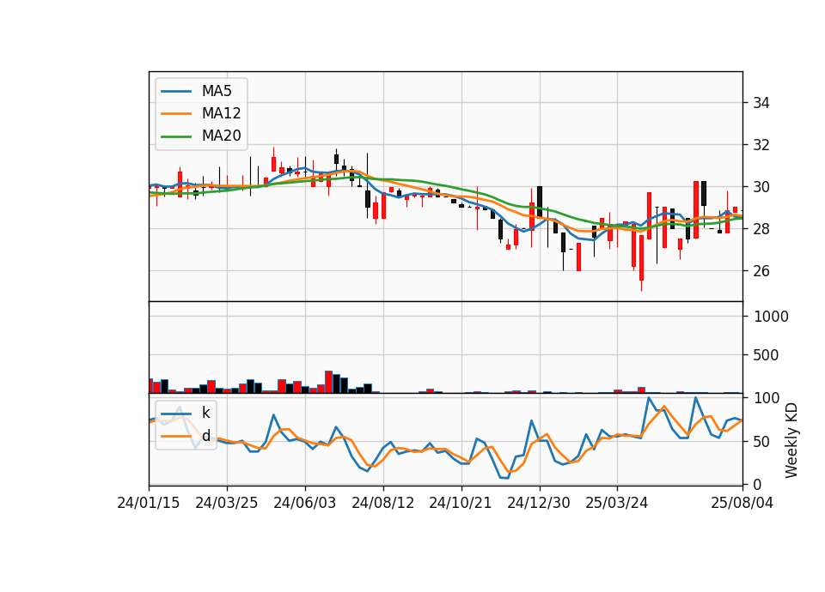Click the 24/12/30 date axis label
Image resolution: width=825 pixels, height=592 pixels.
pyautogui.click(x=539, y=503)
